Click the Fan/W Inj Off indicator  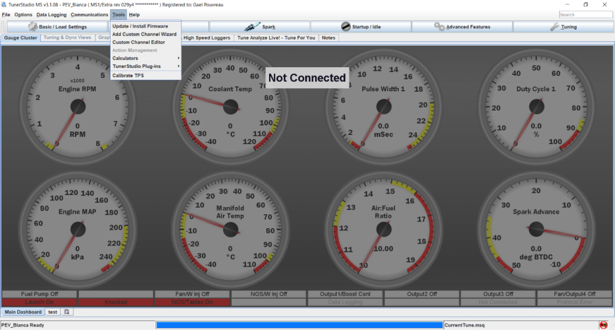192,294
